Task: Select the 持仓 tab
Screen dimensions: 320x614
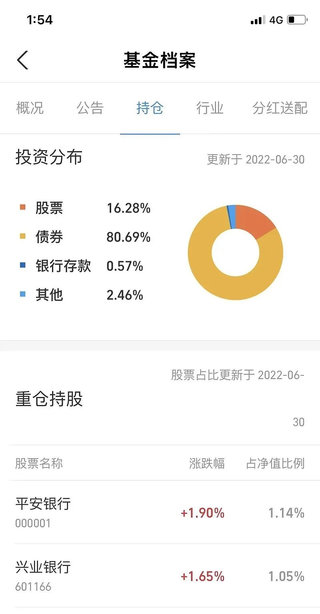Action: [150, 108]
